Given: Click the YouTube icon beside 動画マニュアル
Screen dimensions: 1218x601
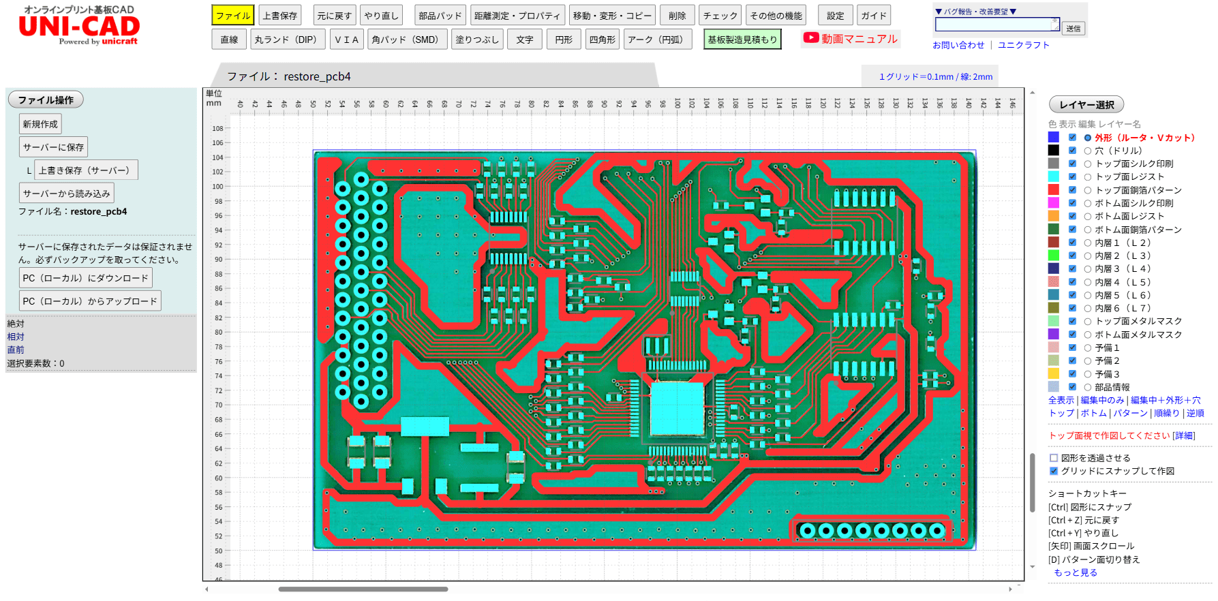Looking at the screenshot, I should coord(810,38).
